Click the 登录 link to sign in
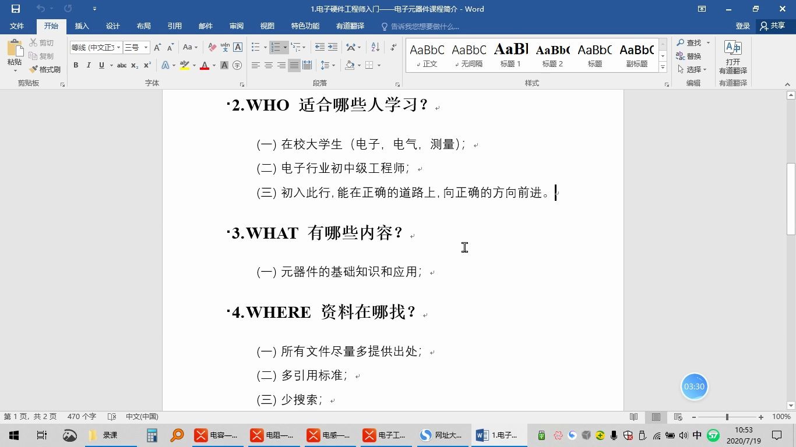Image resolution: width=796 pixels, height=447 pixels. (742, 26)
